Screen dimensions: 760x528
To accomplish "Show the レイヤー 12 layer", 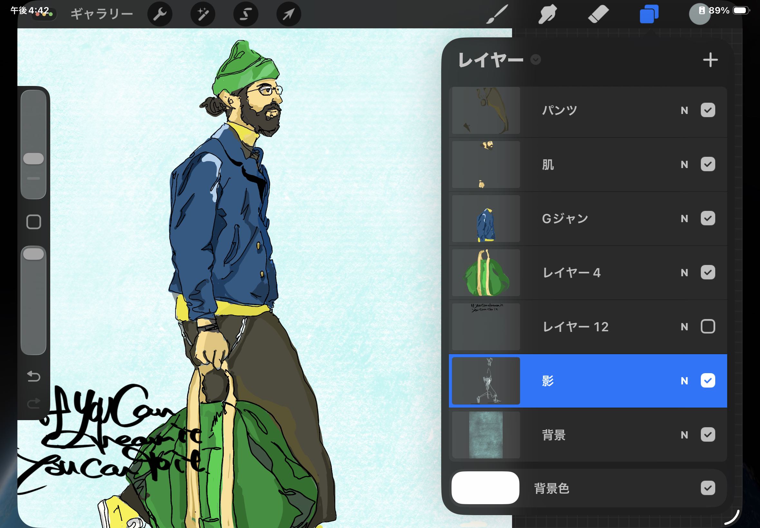I will pos(708,326).
